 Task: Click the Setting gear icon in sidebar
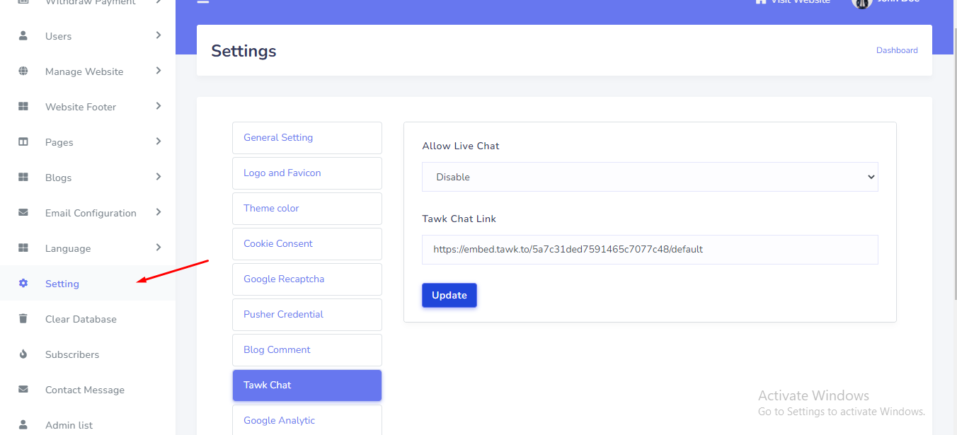tap(23, 283)
